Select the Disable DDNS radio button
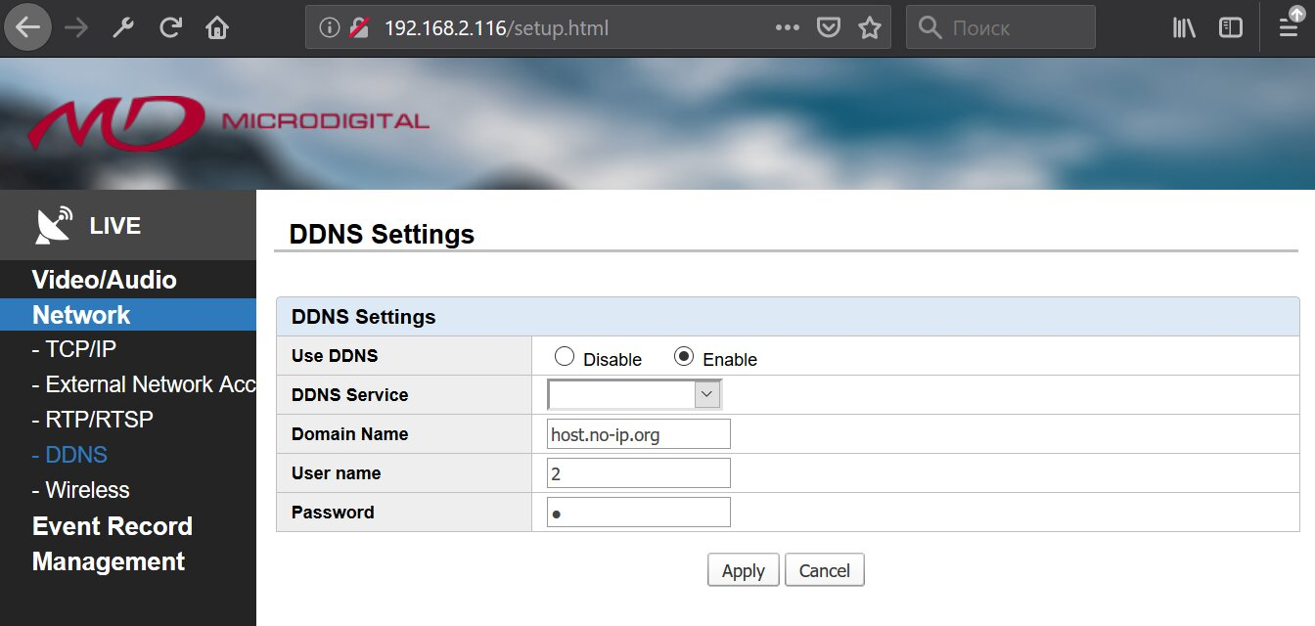 [x=564, y=357]
